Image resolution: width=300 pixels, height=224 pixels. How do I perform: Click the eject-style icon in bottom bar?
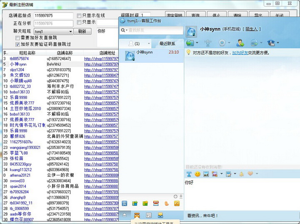(125, 215)
